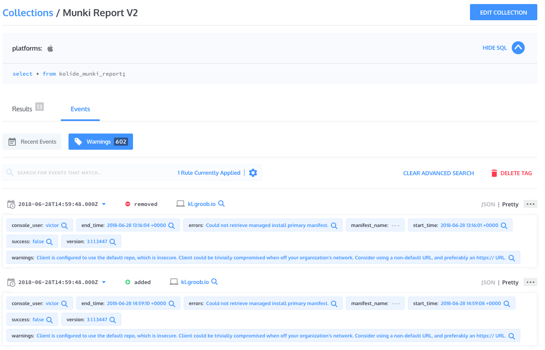Click the magnifier next to the warnings message

[x=511, y=257]
